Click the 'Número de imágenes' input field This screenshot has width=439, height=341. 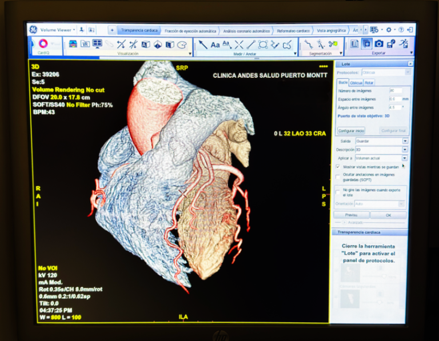396,91
